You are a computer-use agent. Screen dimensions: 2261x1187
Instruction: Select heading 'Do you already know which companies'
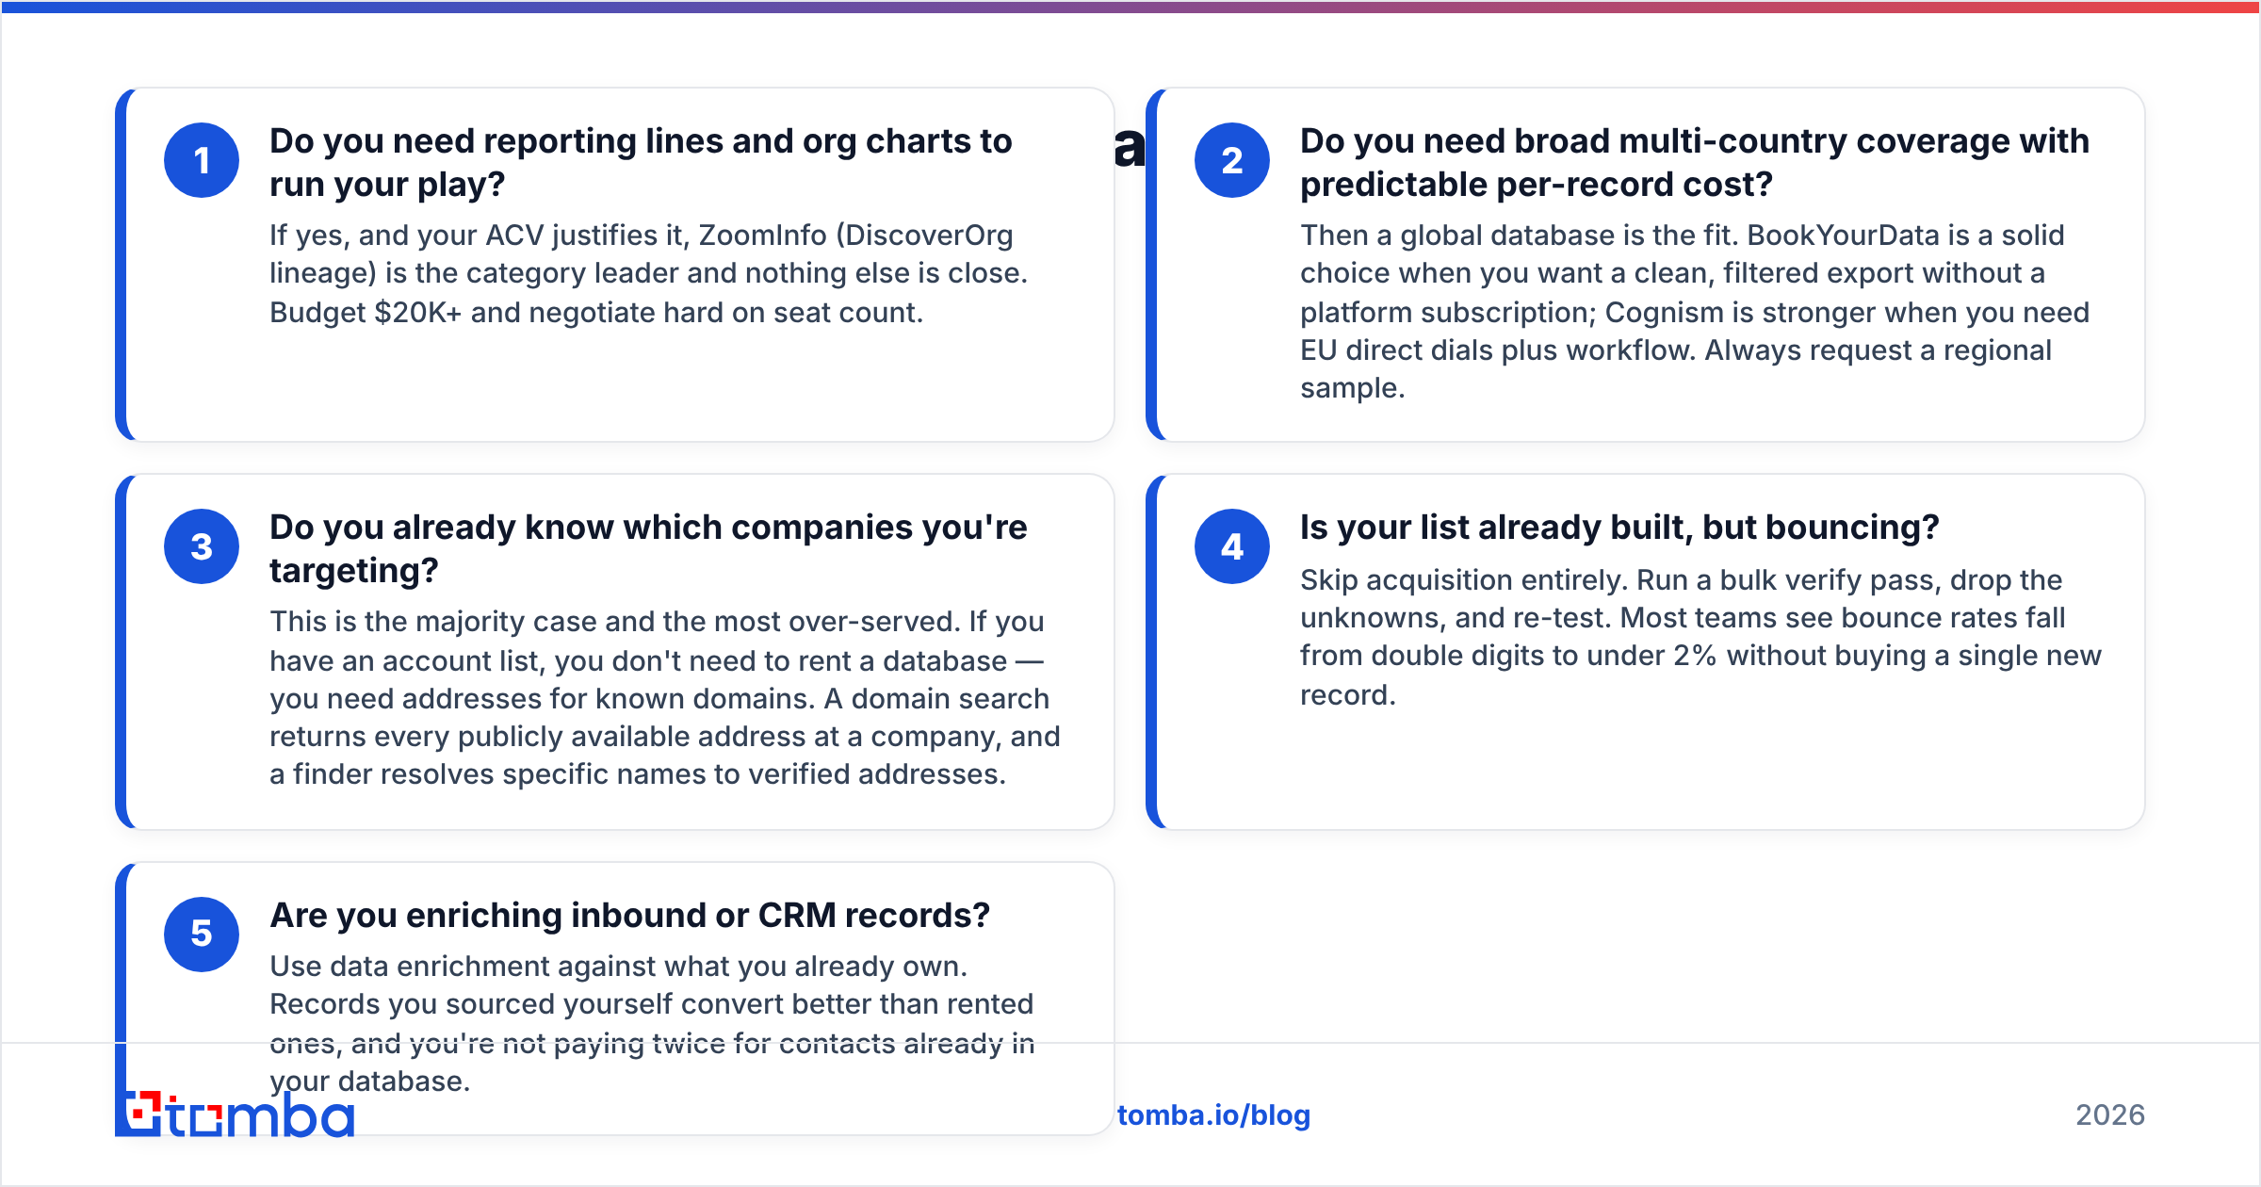648,548
